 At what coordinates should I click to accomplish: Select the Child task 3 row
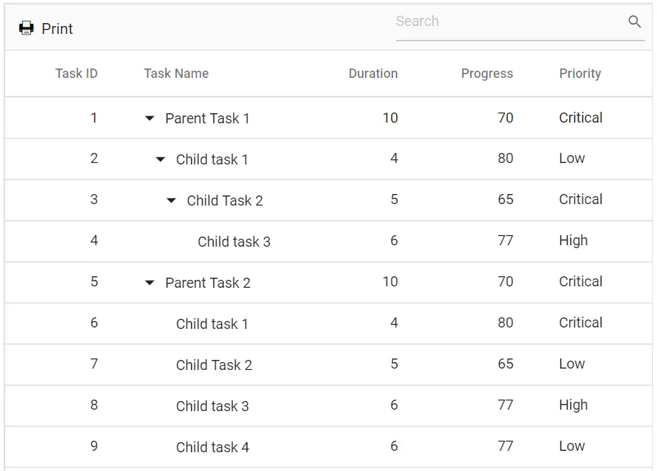[x=234, y=241]
